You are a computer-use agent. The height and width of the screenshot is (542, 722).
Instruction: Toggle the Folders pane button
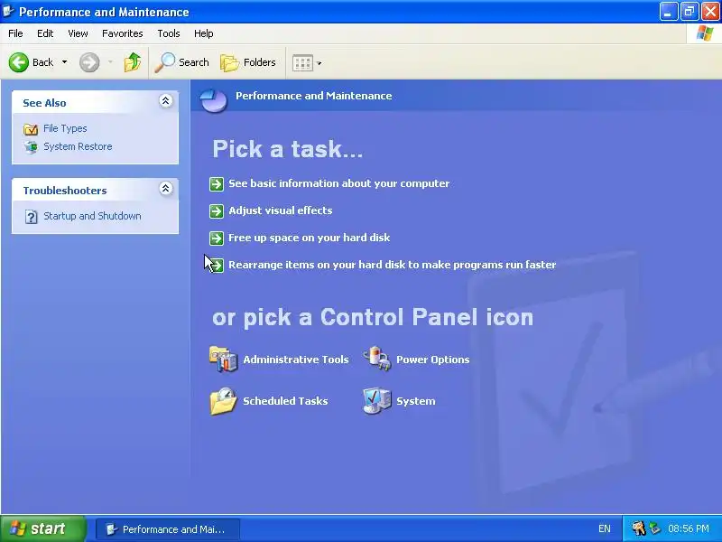(247, 62)
